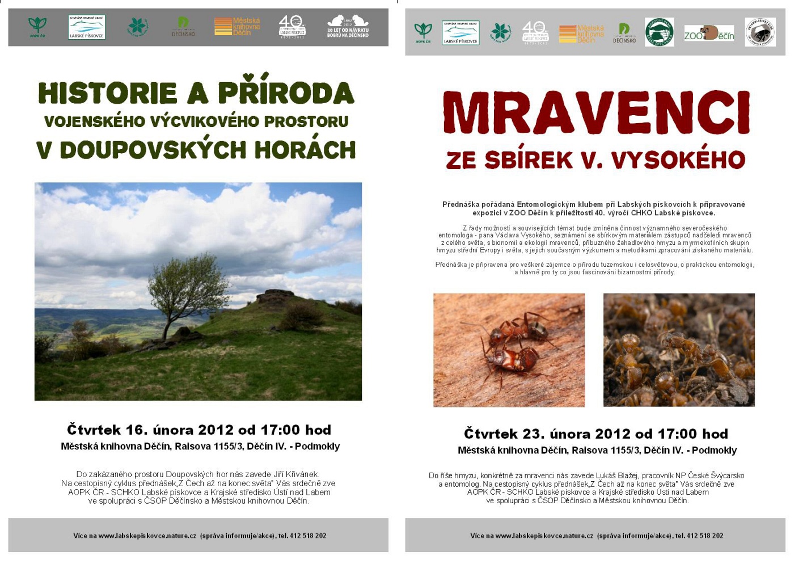Click the photo of the yellow ant colony
The height and width of the screenshot is (561, 794).
[679, 350]
